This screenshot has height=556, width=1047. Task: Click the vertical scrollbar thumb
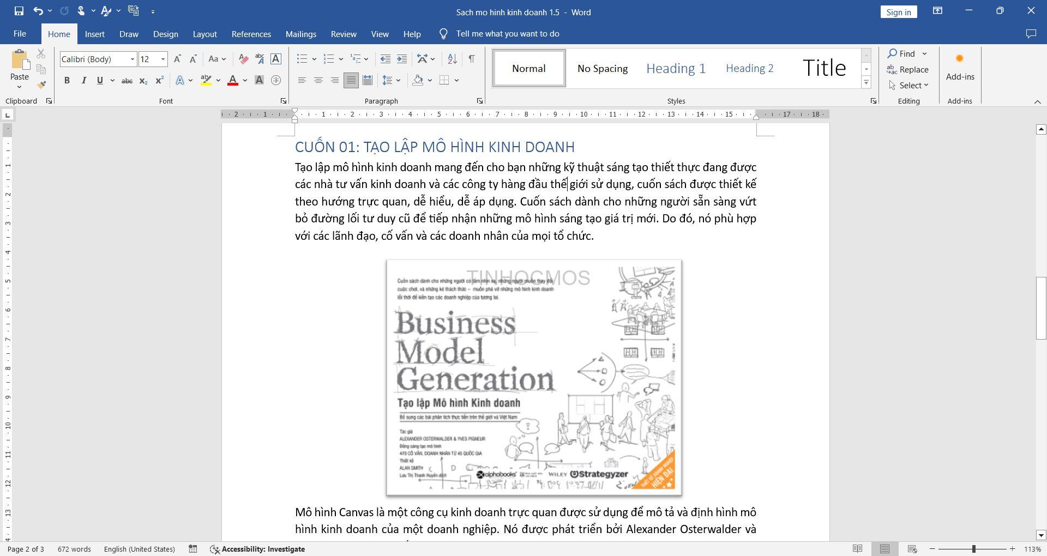click(1041, 308)
